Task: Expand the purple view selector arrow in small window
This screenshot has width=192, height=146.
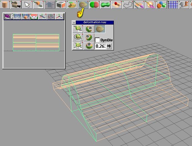Action: (x=12, y=16)
